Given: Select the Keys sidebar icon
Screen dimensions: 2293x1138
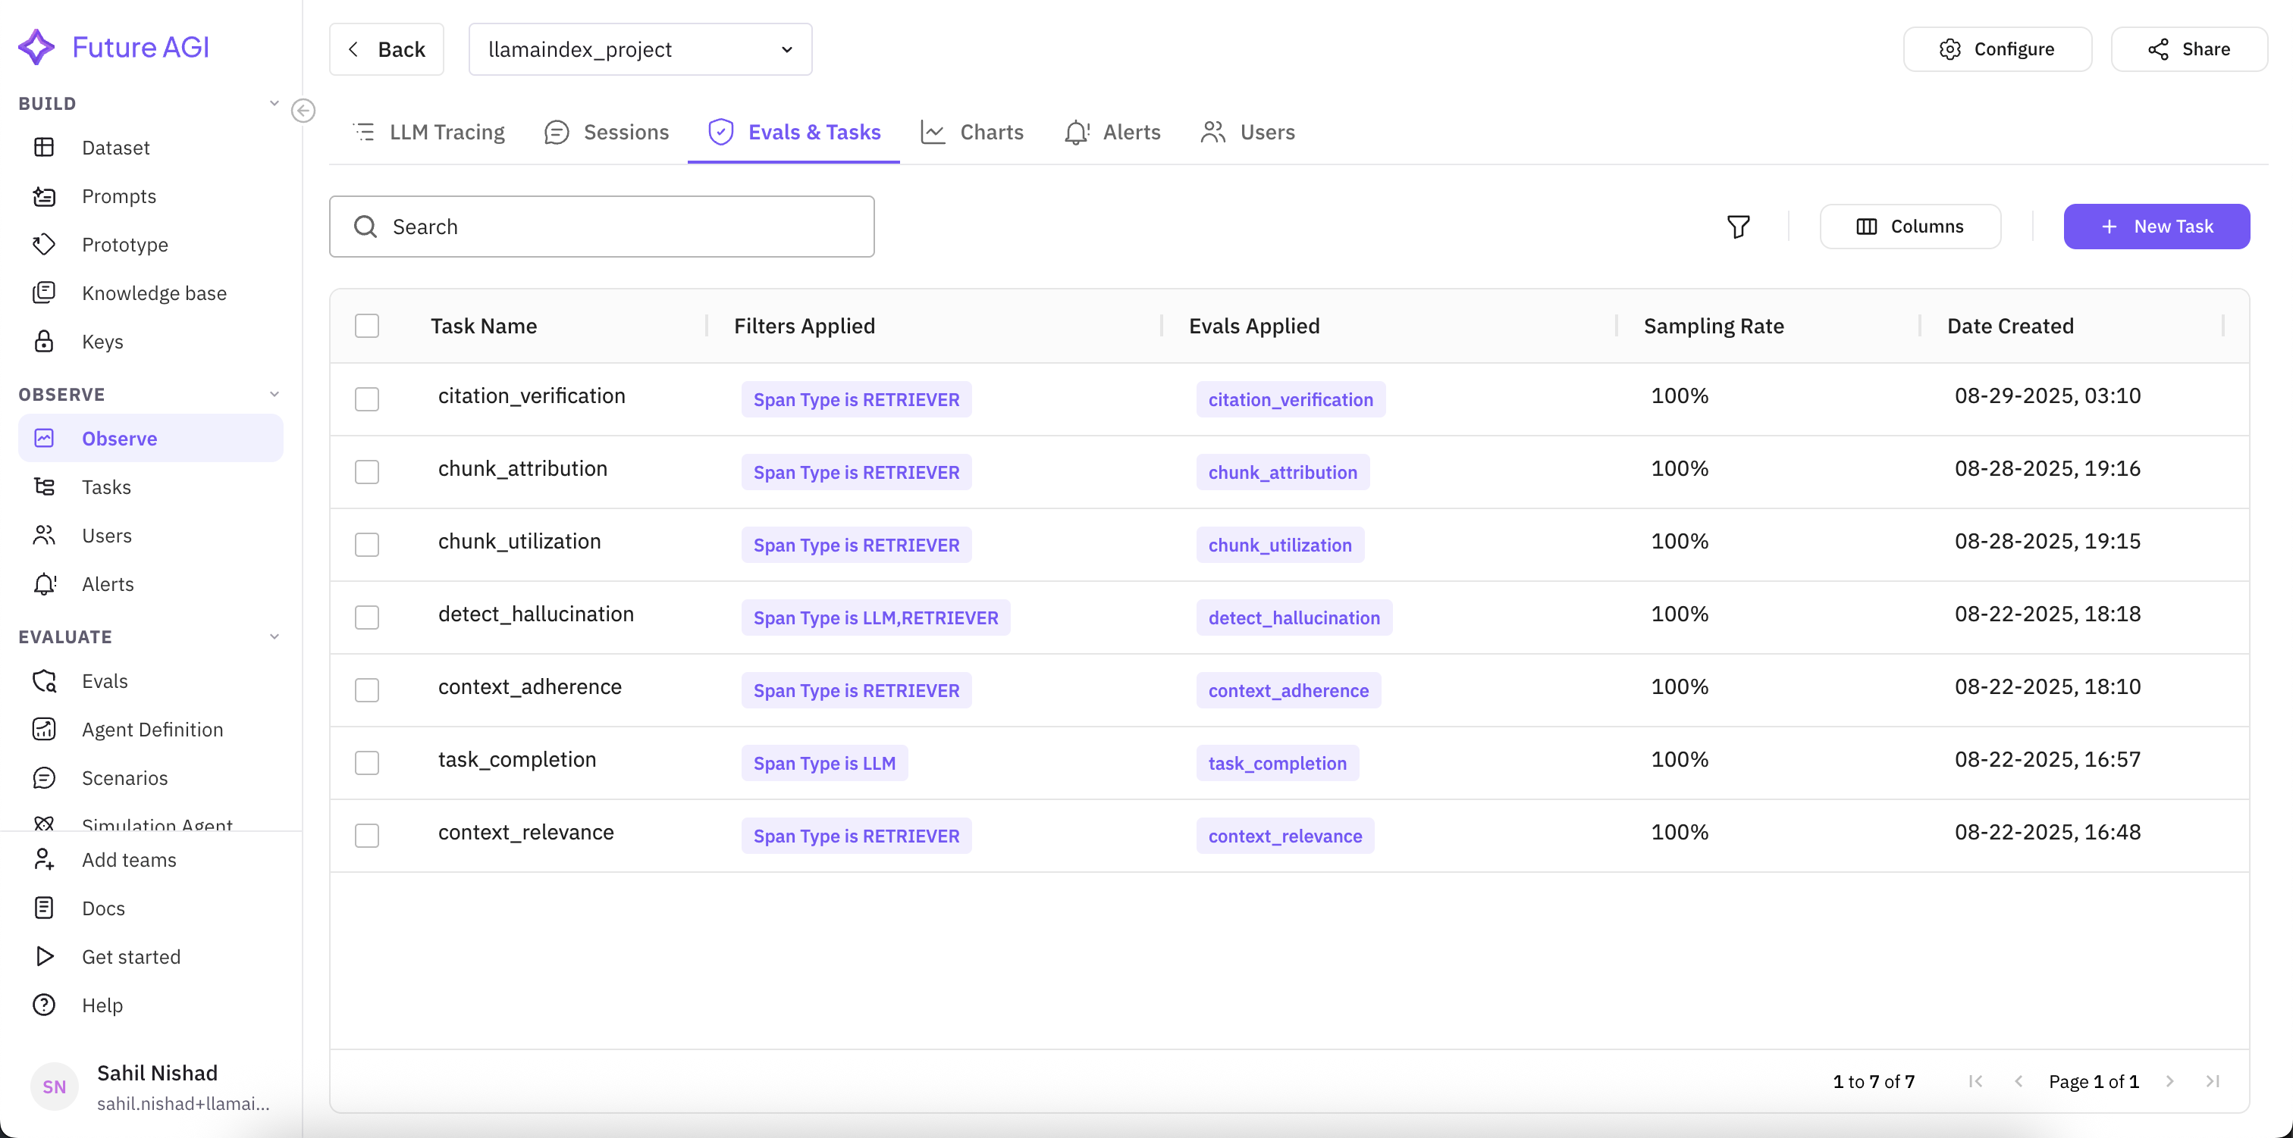Looking at the screenshot, I should [x=45, y=341].
